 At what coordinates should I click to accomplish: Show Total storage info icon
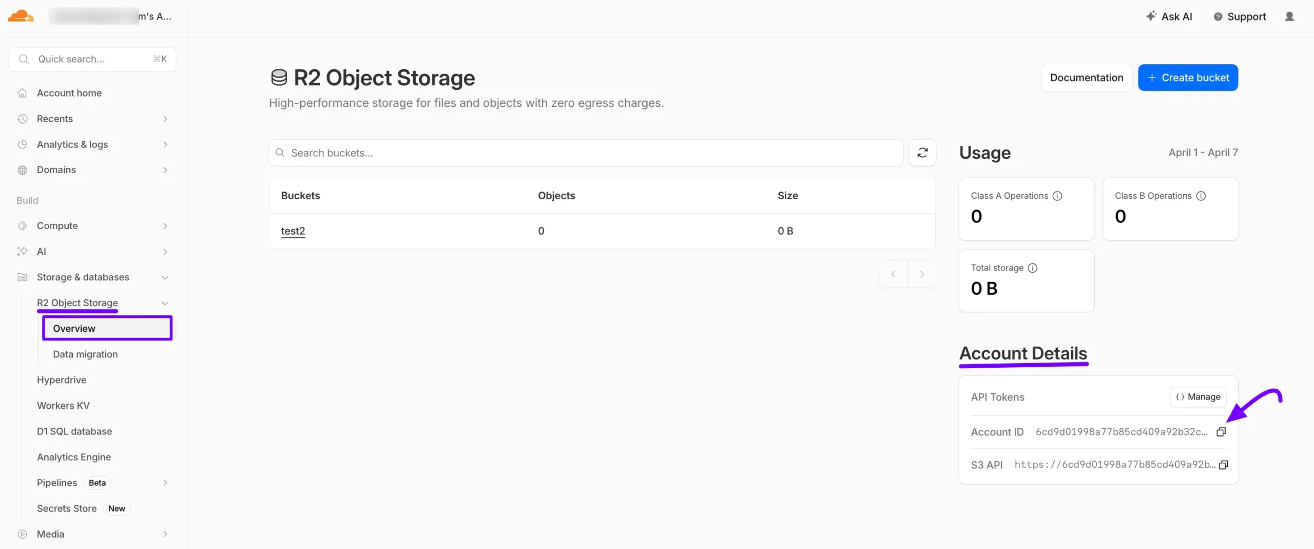(x=1033, y=268)
